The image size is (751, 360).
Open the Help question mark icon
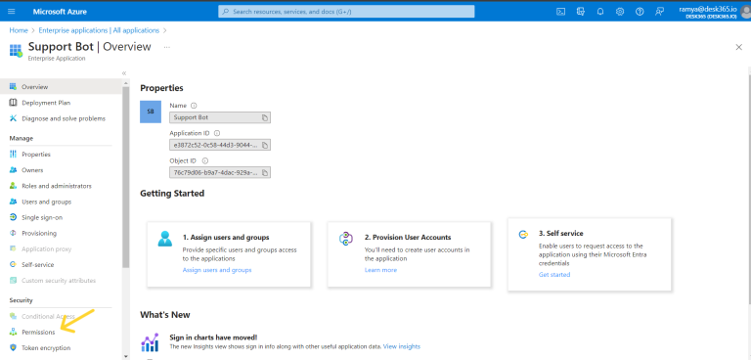(640, 12)
